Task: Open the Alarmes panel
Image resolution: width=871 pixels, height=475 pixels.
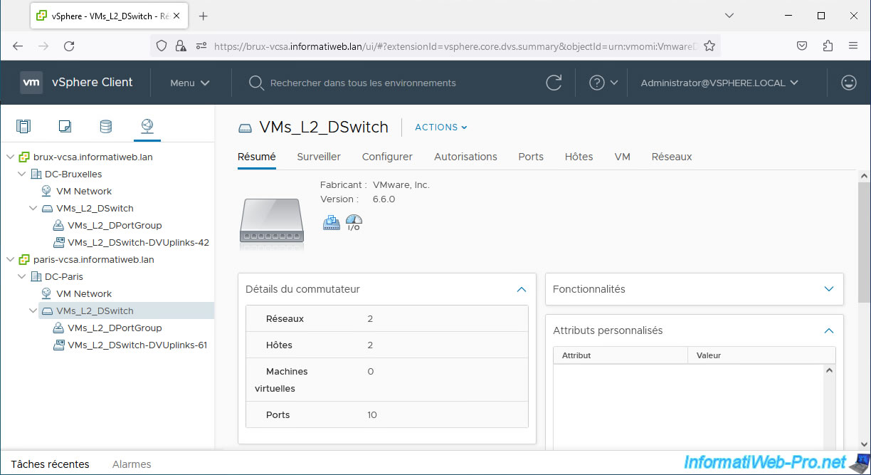Action: tap(132, 464)
